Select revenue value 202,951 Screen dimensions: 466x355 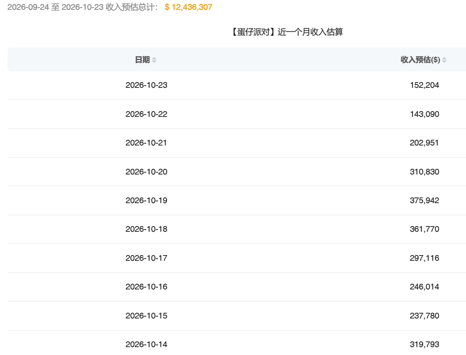click(424, 143)
